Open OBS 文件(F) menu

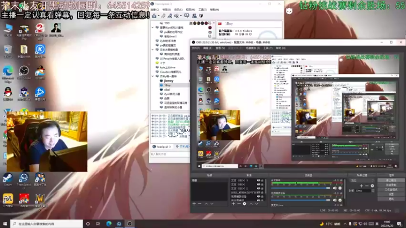tap(195, 48)
